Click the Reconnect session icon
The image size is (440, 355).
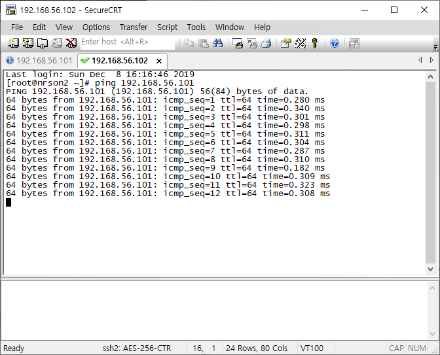(x=57, y=43)
